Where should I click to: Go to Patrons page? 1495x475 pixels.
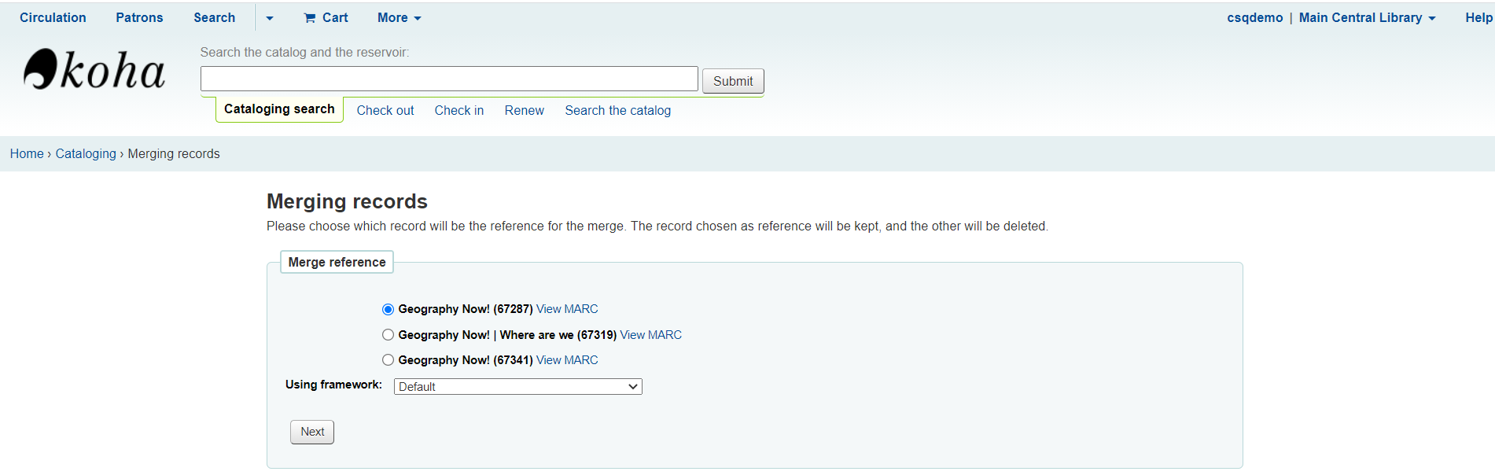(x=139, y=17)
